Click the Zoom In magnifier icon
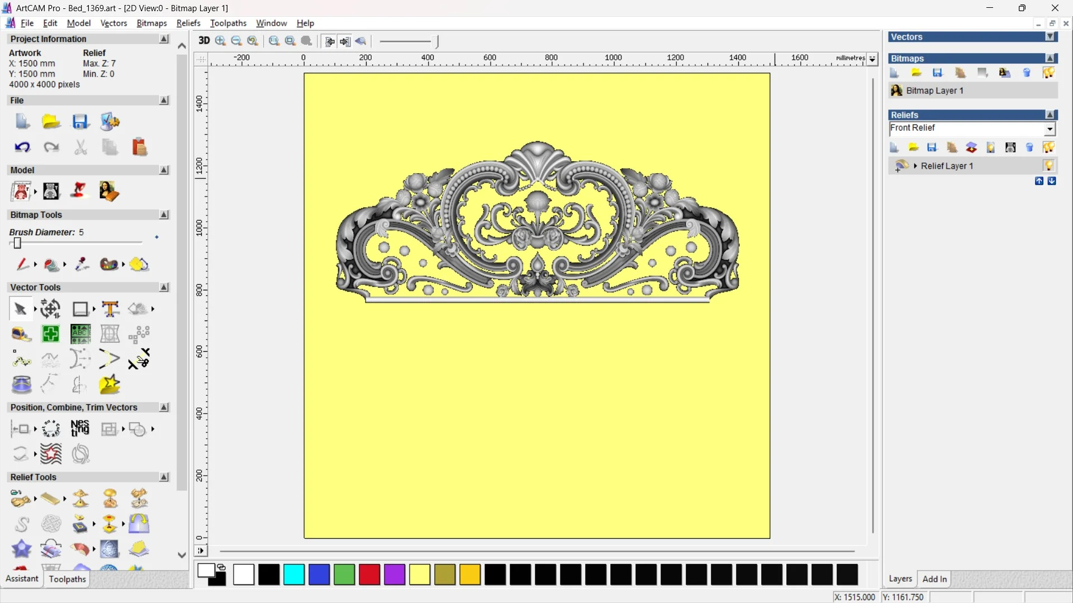Viewport: 1073px width, 603px height. [x=220, y=41]
